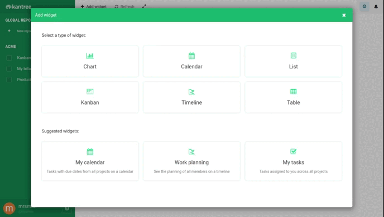Image resolution: width=384 pixels, height=217 pixels.
Task: Click the Chart label text
Action: click(90, 66)
